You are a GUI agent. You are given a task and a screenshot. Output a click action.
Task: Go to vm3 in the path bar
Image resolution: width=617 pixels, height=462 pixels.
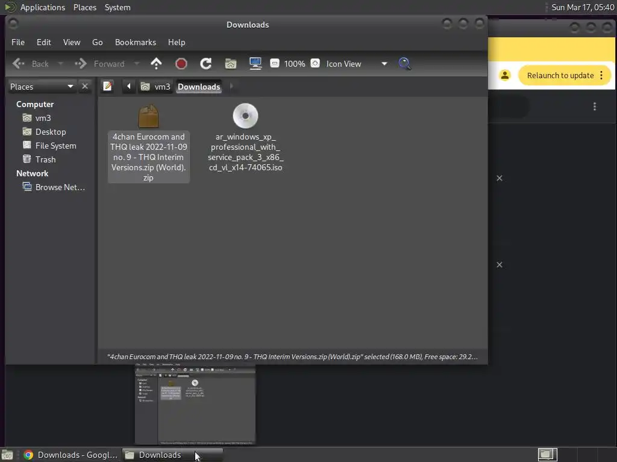click(x=156, y=87)
